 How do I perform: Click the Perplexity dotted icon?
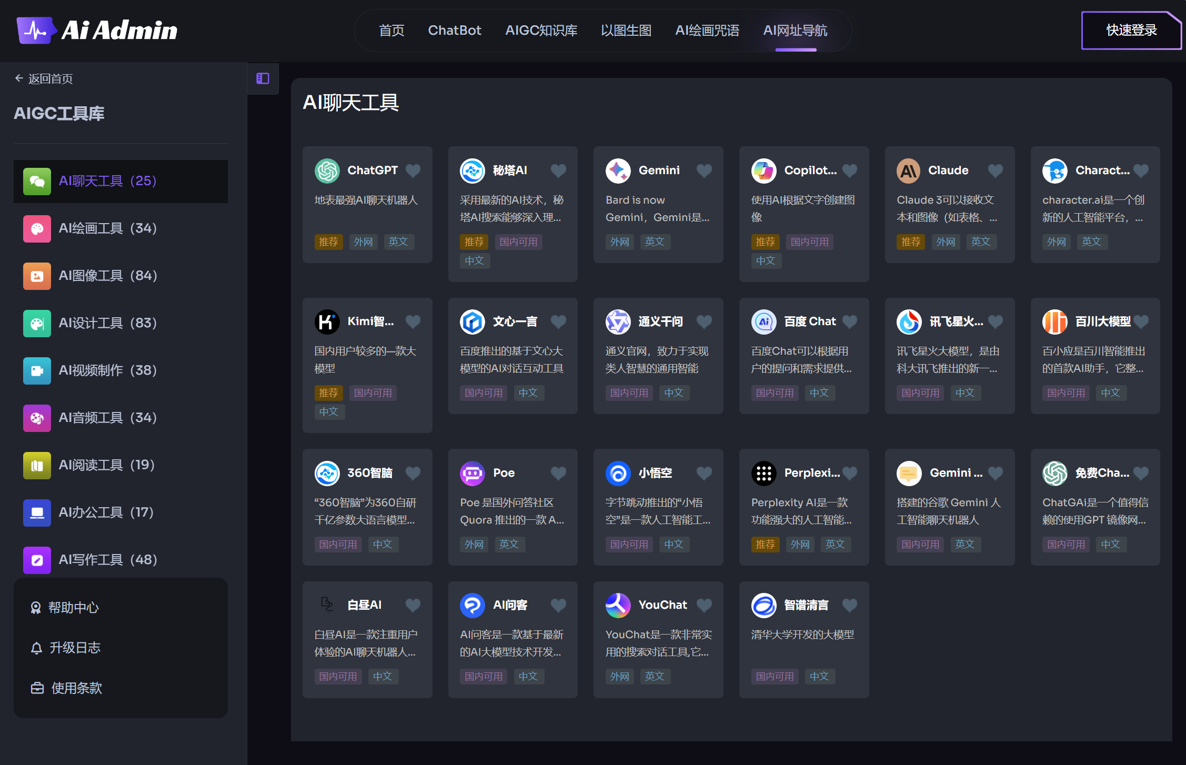click(x=764, y=473)
